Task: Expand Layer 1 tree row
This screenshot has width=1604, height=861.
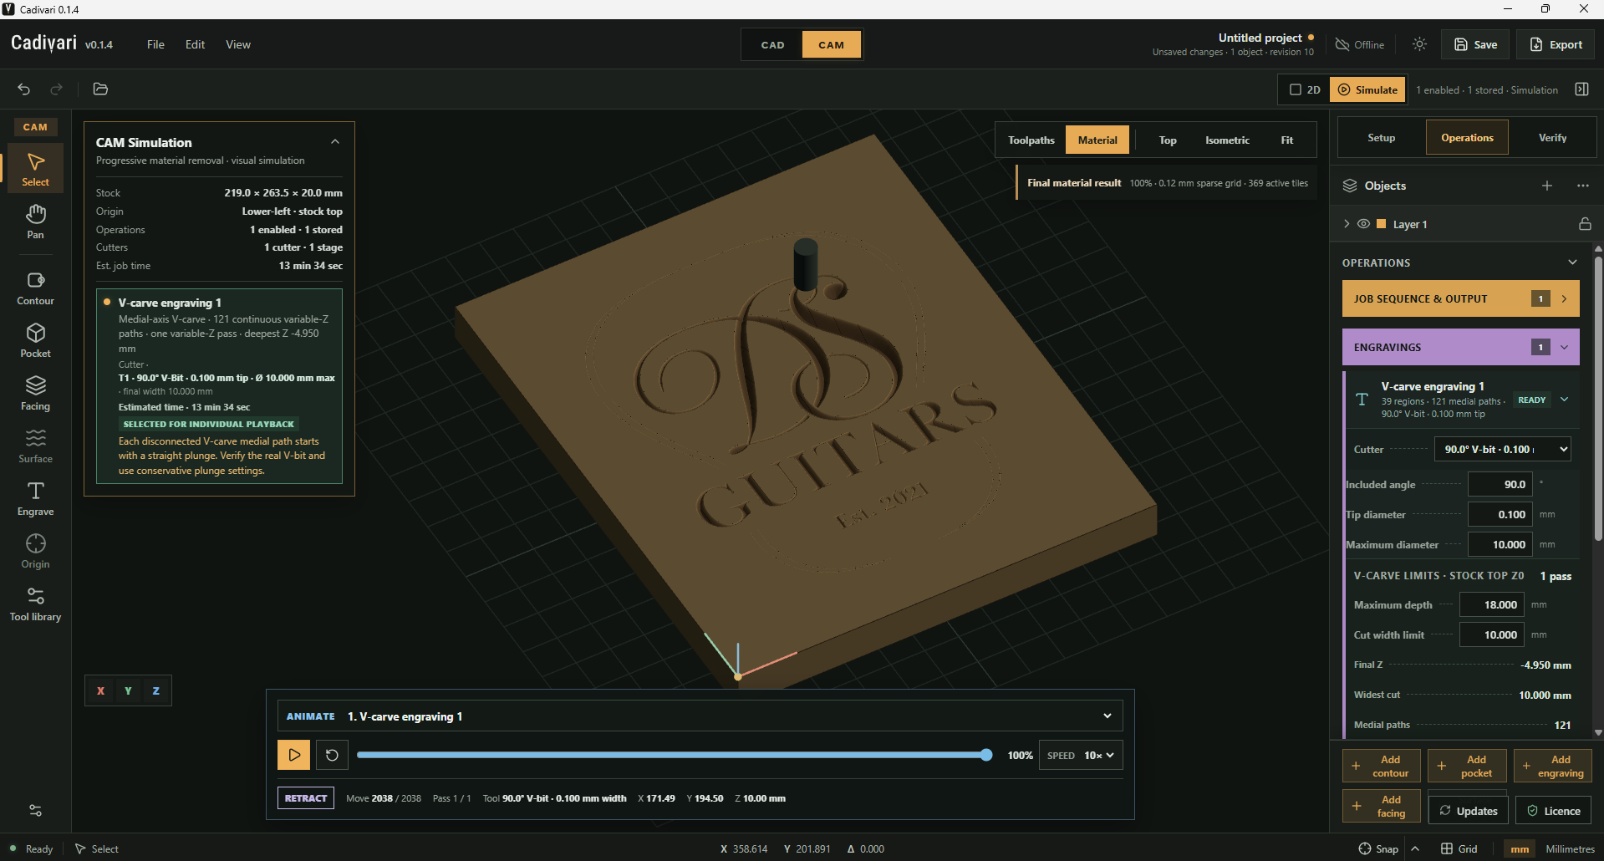Action: click(1347, 224)
